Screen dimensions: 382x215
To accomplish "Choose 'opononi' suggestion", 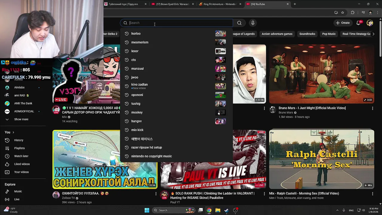I will 176,95.
